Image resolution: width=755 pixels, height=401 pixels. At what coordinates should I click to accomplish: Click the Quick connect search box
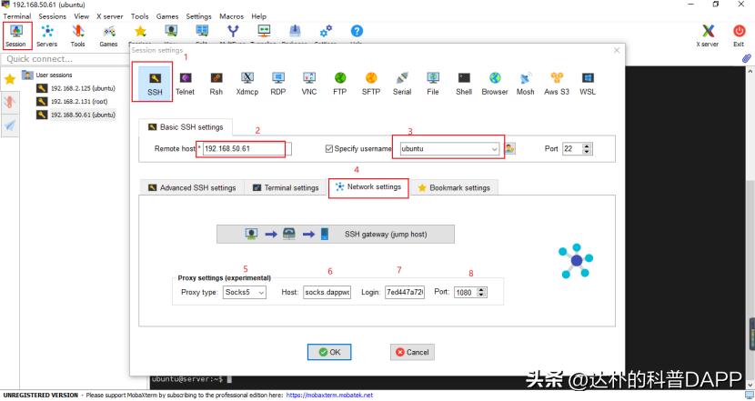[65, 59]
